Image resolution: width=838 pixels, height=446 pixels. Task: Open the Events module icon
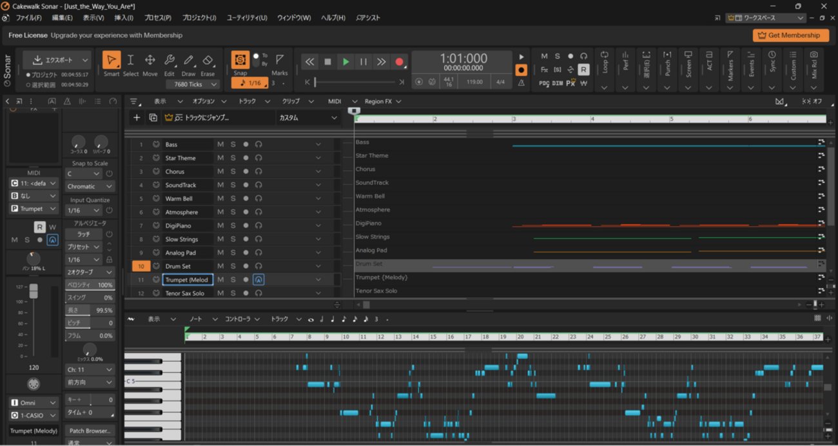[751, 55]
